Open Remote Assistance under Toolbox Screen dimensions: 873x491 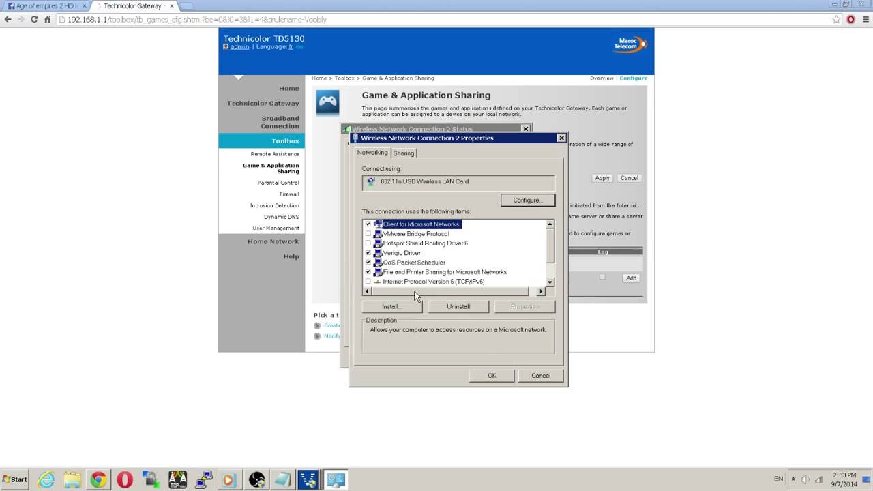(275, 154)
